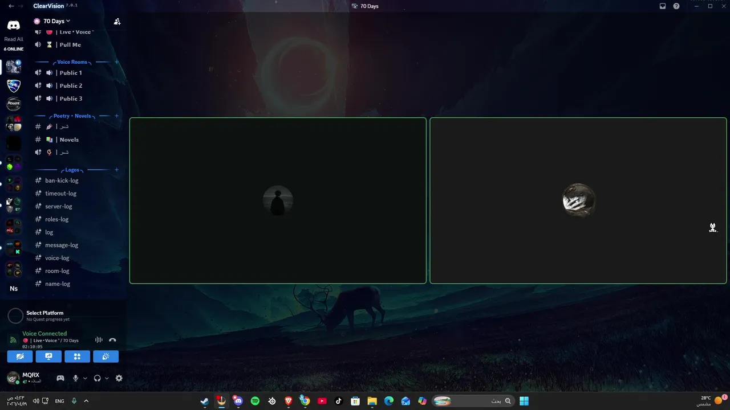Image resolution: width=730 pixels, height=410 pixels.
Task: Add a channel to the Logos category
Action: pyautogui.click(x=117, y=170)
